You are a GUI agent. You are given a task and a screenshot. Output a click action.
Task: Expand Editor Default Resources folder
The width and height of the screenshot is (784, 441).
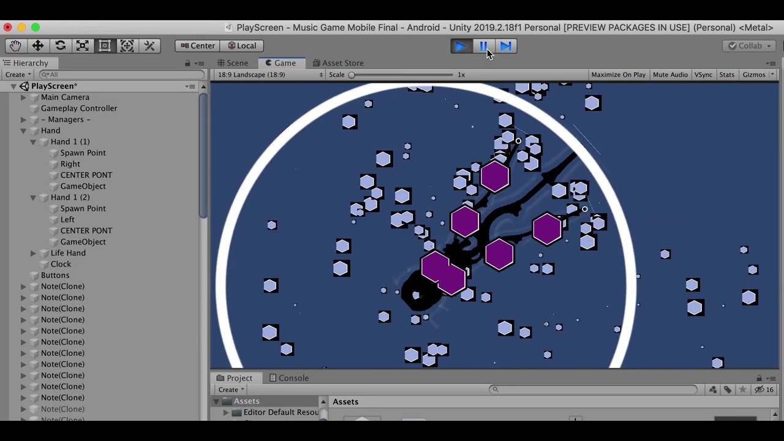coord(226,413)
